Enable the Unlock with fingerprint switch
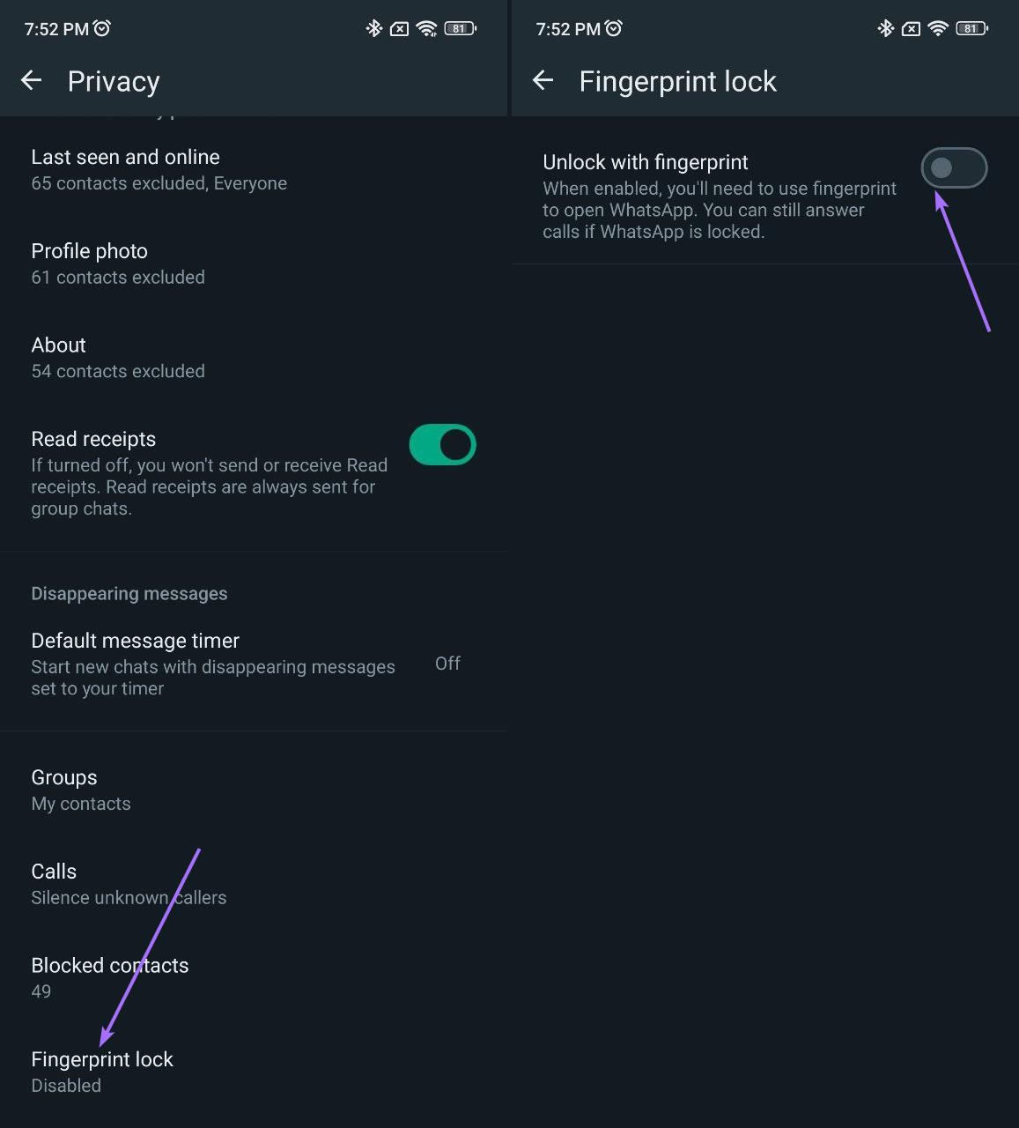This screenshot has width=1019, height=1128. pos(954,167)
